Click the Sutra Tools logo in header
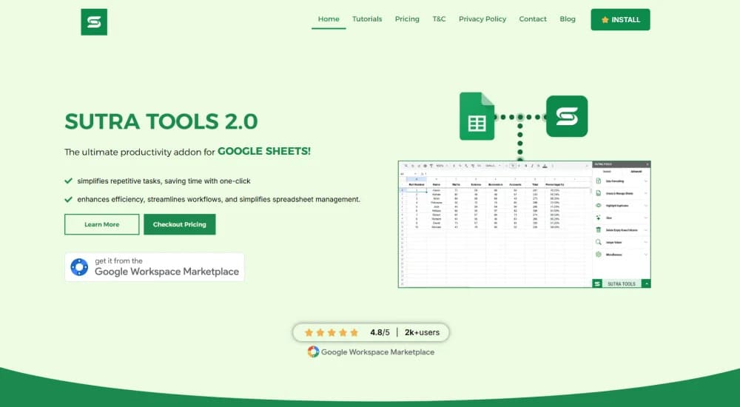The image size is (740, 407). coord(94,21)
